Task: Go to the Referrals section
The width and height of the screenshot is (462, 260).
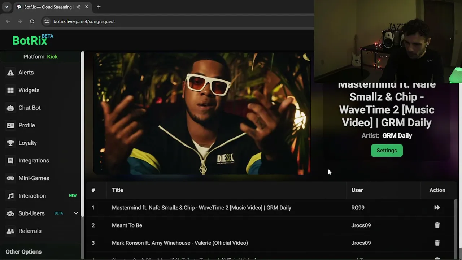Action: click(x=30, y=231)
